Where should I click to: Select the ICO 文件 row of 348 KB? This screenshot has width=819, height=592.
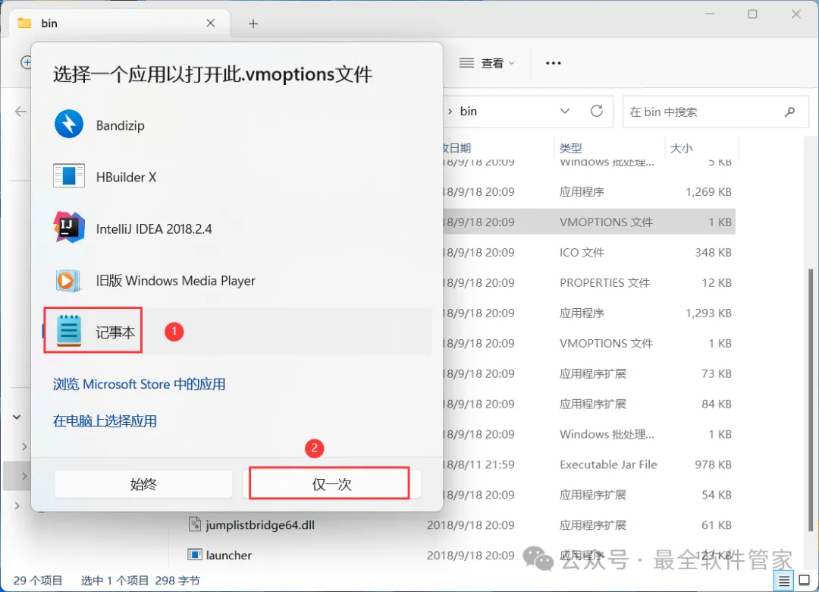coord(588,252)
